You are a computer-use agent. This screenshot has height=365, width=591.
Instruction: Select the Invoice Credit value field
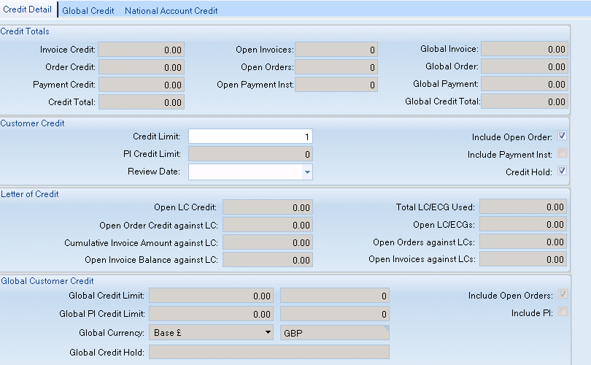point(142,50)
